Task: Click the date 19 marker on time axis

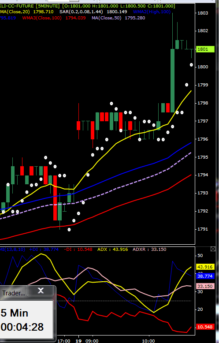Action: [x=78, y=341]
